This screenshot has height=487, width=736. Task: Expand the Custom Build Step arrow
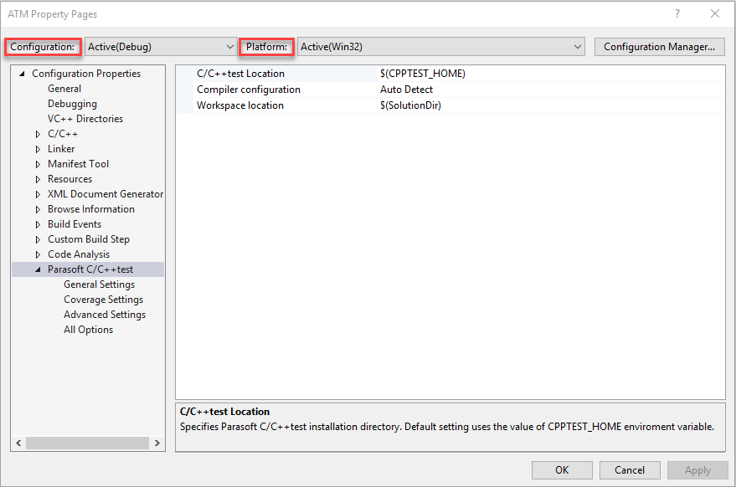coord(38,239)
